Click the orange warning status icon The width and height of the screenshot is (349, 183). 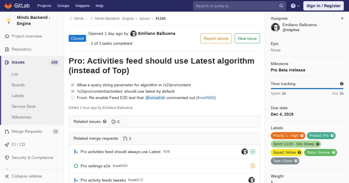click(x=253, y=166)
